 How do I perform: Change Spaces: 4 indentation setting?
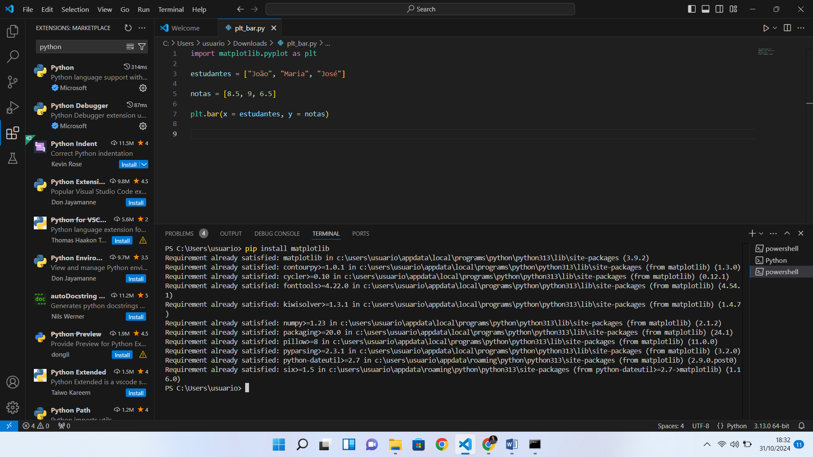pyautogui.click(x=671, y=426)
